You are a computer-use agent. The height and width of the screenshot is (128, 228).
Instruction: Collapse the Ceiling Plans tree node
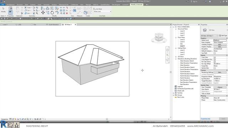click(176, 48)
